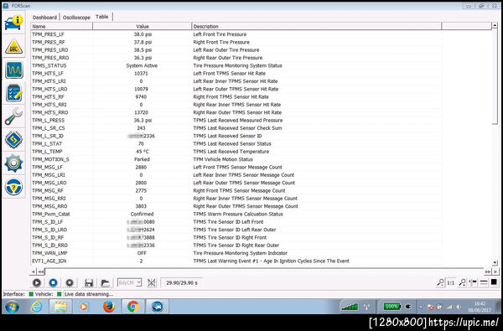Select the TPM_Pwm_Cstat row name
Viewport: 503px width, 331px height.
50,214
